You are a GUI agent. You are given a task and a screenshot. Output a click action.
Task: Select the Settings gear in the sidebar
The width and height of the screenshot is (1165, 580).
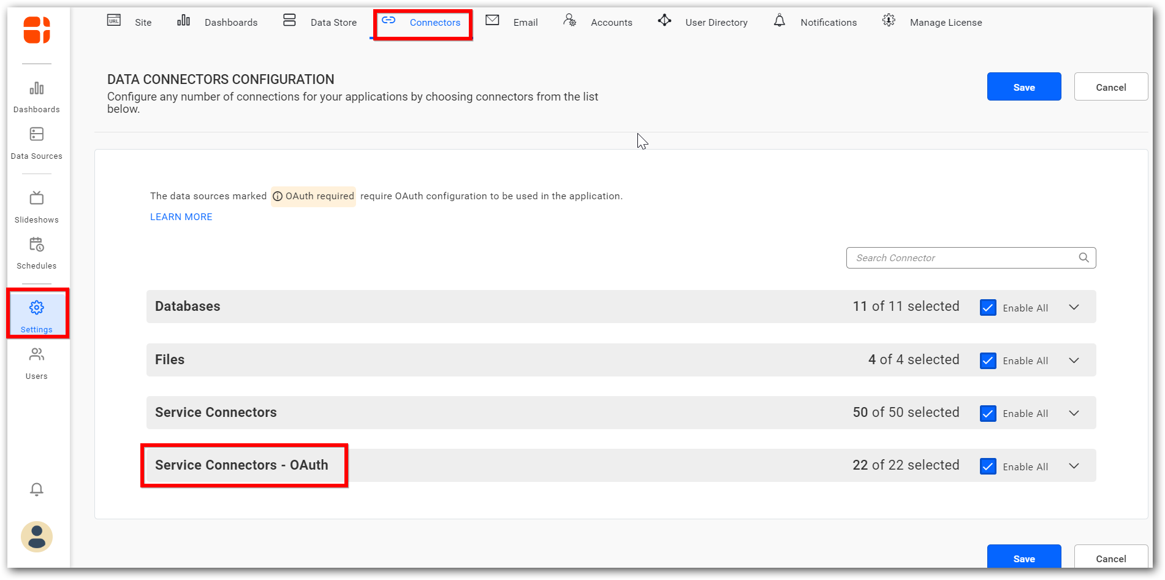point(37,307)
